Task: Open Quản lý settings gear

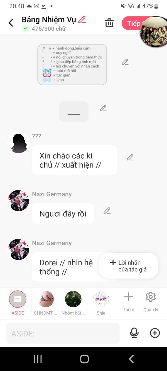Action: [151, 302]
